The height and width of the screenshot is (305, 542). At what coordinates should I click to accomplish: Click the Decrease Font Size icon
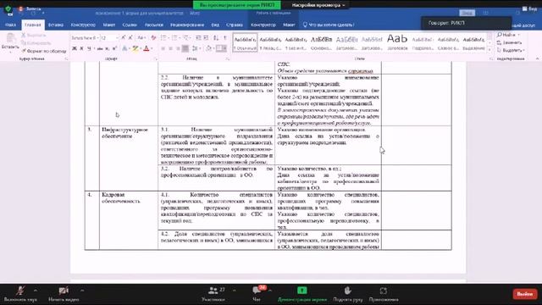point(130,37)
